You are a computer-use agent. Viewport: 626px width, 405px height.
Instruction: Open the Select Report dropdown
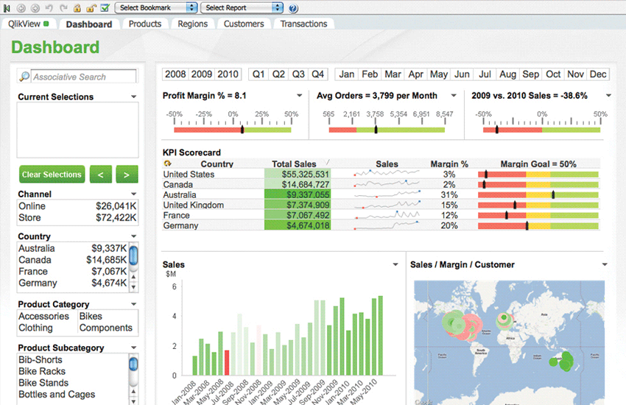pyautogui.click(x=242, y=7)
